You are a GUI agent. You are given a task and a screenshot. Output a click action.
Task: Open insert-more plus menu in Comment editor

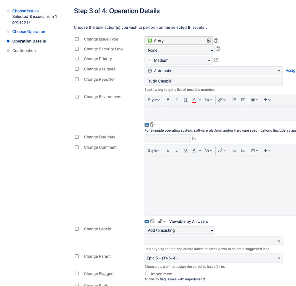tap(267, 150)
